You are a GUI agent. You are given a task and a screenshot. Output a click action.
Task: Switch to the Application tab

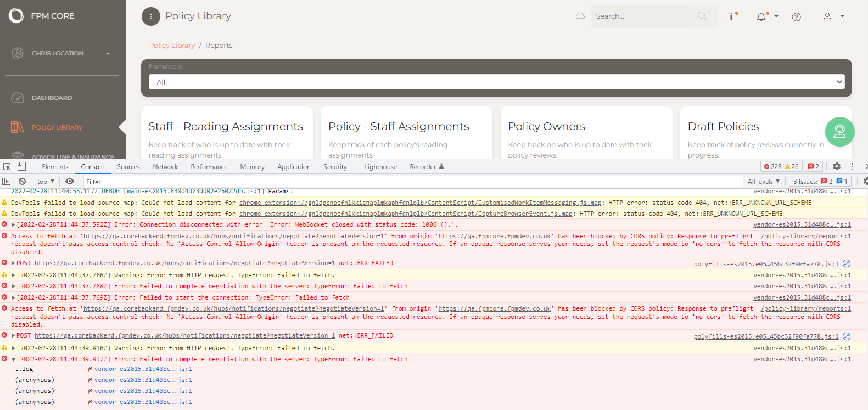coord(294,167)
